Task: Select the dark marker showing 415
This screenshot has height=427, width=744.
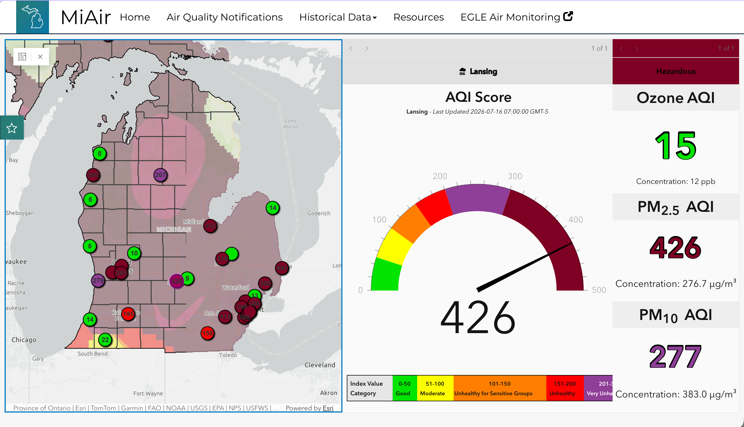Action: (225, 316)
